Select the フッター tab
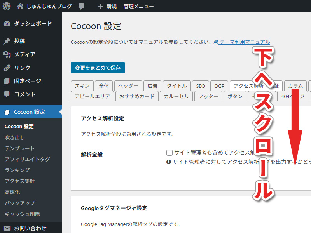The height and width of the screenshot is (233, 311). pos(208,96)
